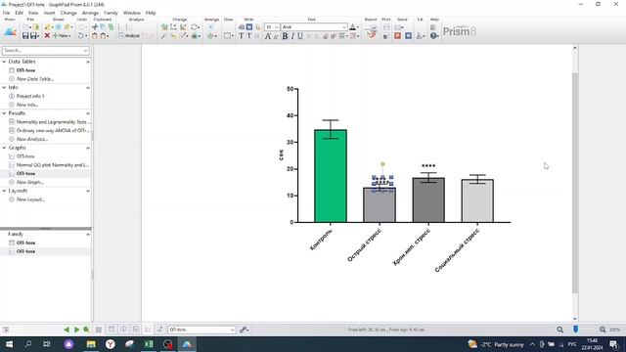Screen dimensions: 626x352
Task: Open the Data Tables section options arrow
Action: [x=88, y=62]
